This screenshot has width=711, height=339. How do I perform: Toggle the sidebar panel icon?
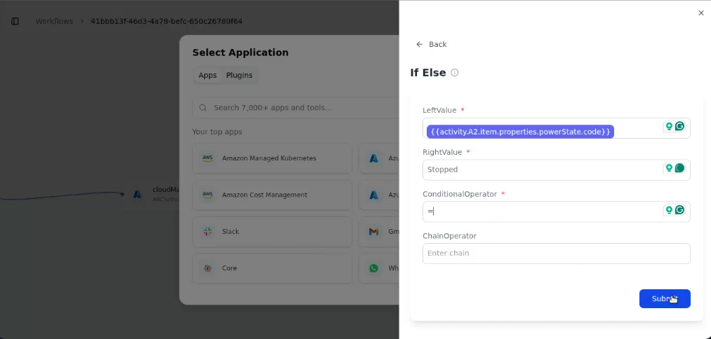pyautogui.click(x=15, y=21)
